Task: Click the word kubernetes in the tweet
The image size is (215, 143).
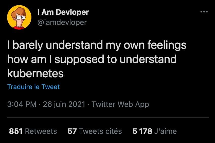Action: point(35,73)
